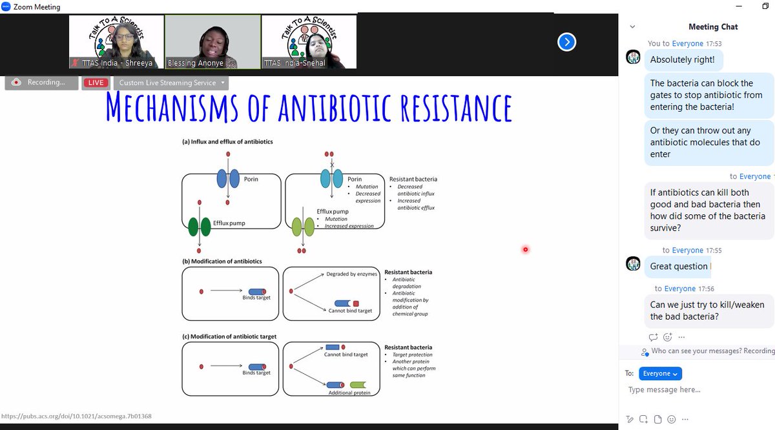Click 'Everyone' in 'You to Everyone 17:53'
The height and width of the screenshot is (430, 775).
[x=687, y=43]
